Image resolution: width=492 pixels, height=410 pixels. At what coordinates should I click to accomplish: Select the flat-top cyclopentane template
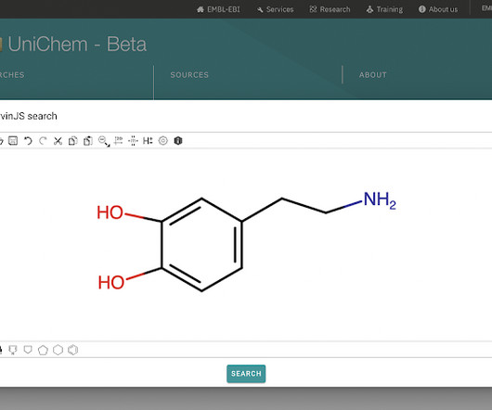[x=28, y=350]
